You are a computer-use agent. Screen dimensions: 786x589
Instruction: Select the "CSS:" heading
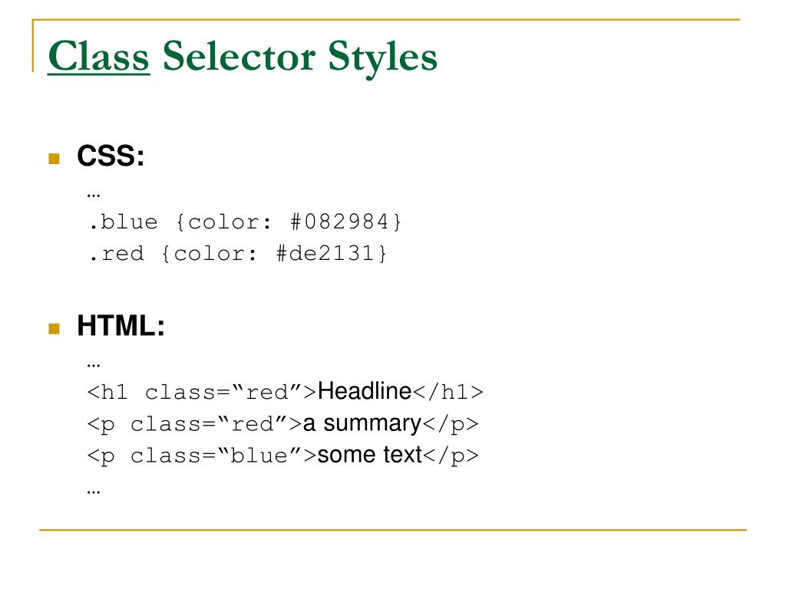tap(111, 156)
